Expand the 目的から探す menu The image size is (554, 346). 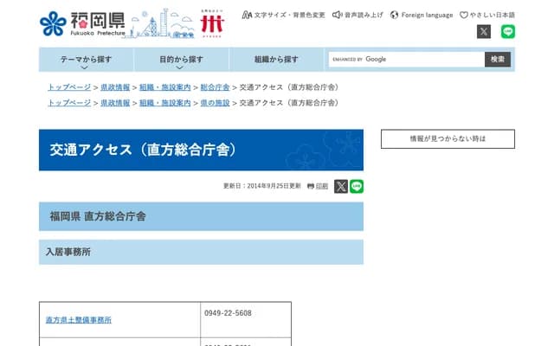point(181,60)
